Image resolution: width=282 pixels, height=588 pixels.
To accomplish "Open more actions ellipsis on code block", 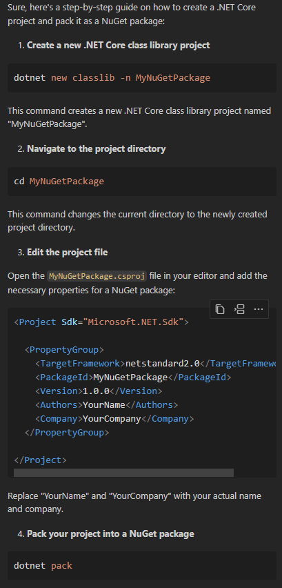I will pyautogui.click(x=259, y=309).
